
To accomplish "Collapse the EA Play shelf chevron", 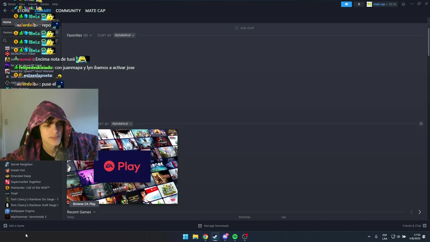I will (x=421, y=124).
